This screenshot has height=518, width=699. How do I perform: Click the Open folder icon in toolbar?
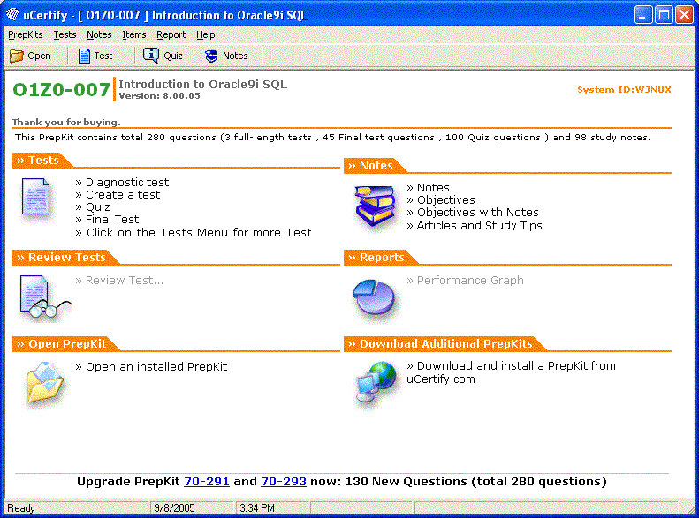pos(17,56)
